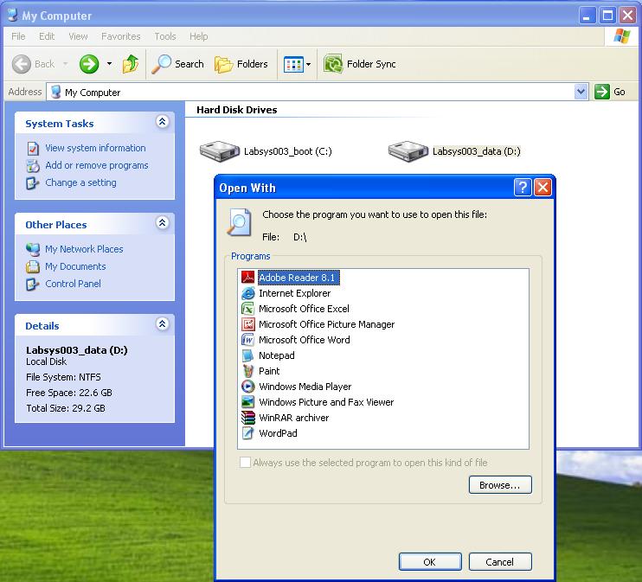Close the Open With dialog
Screen dimensions: 642x582
coord(542,188)
